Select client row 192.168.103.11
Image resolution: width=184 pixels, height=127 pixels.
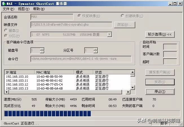click(x=67, y=81)
